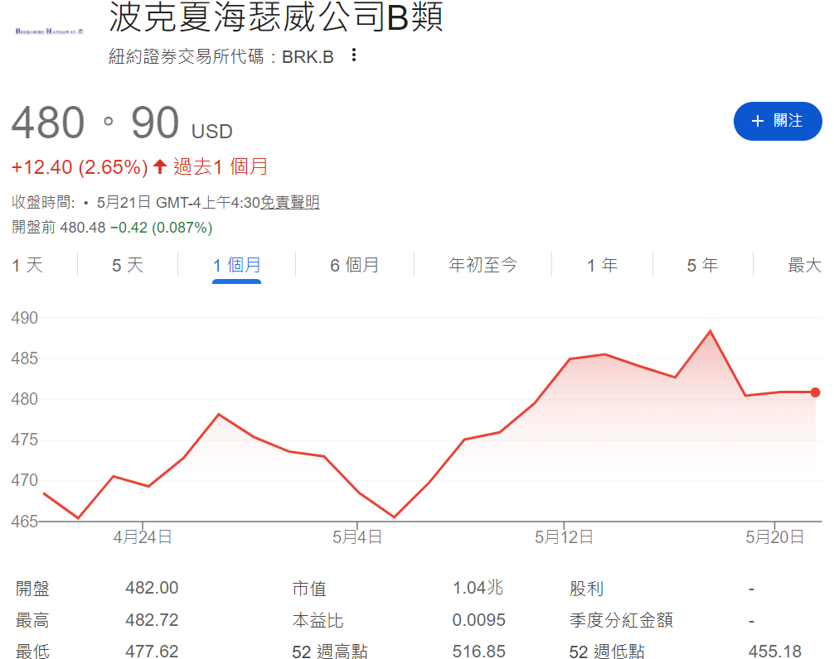Click the 本益比 value 0.0095
This screenshot has width=834, height=659.
pyautogui.click(x=479, y=620)
